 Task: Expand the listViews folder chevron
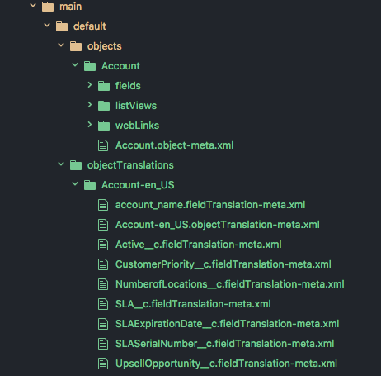click(90, 105)
